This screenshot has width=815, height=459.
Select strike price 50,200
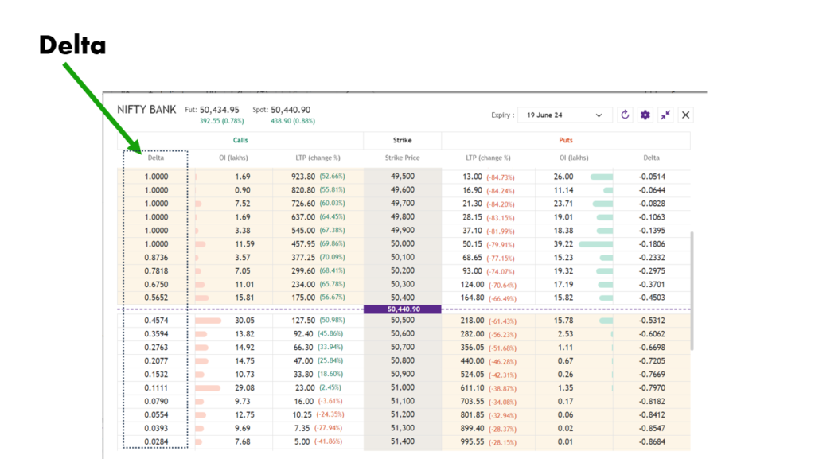pos(402,271)
